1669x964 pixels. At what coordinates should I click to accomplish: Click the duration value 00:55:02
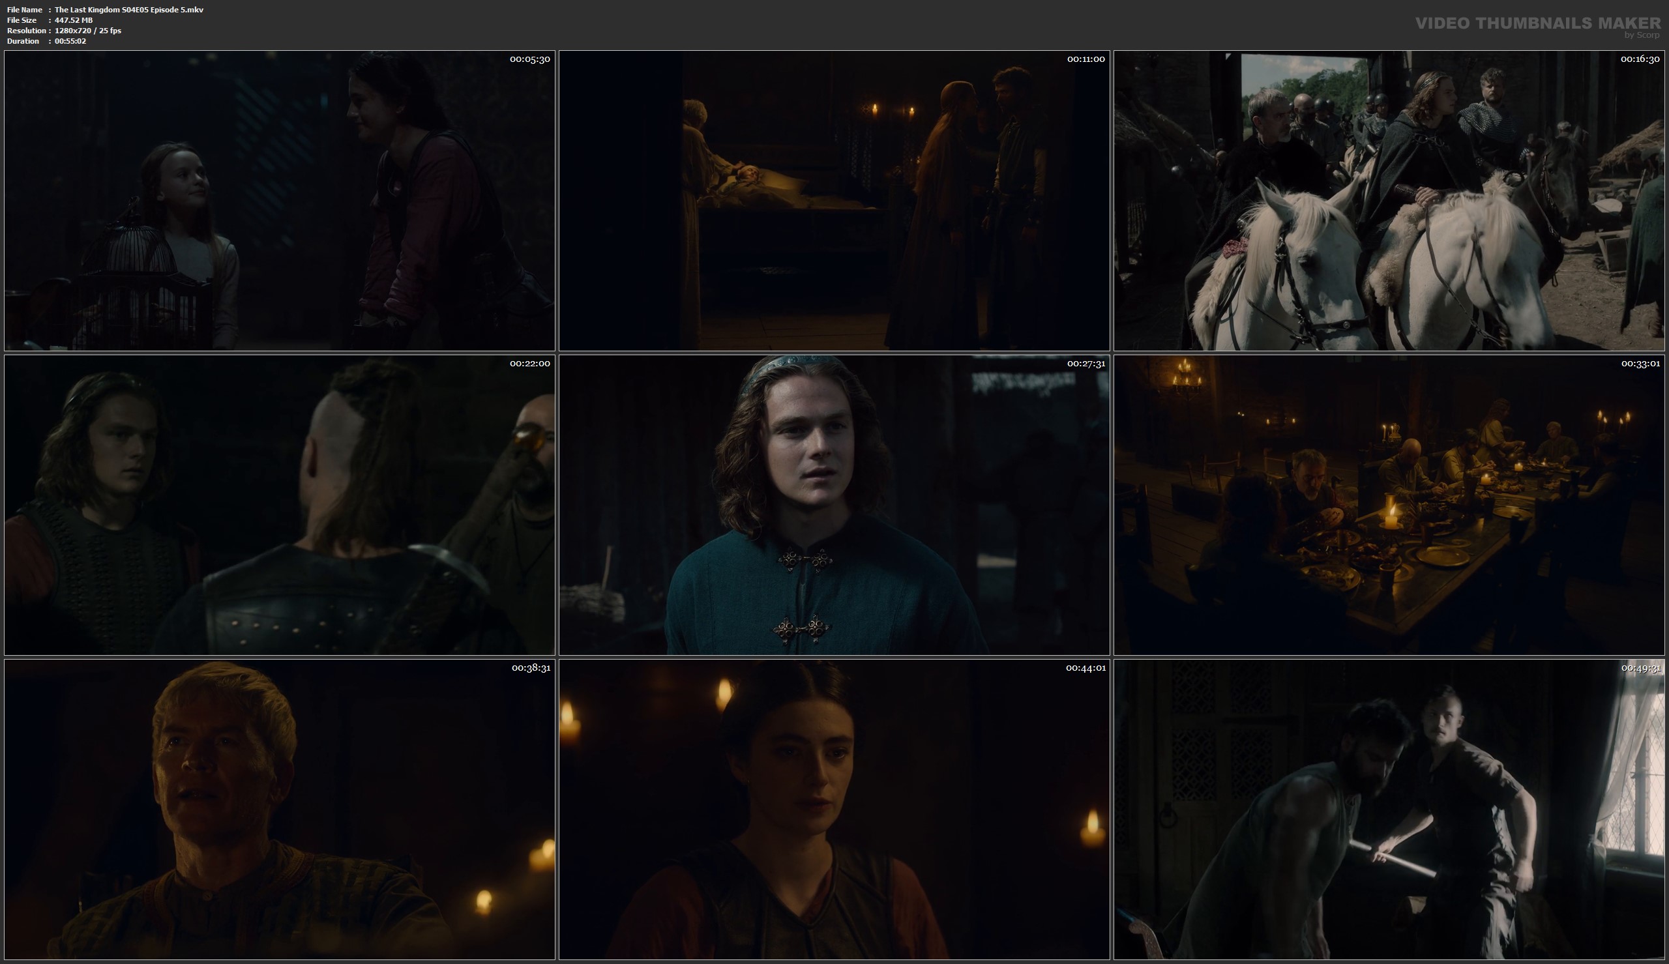pyautogui.click(x=70, y=41)
